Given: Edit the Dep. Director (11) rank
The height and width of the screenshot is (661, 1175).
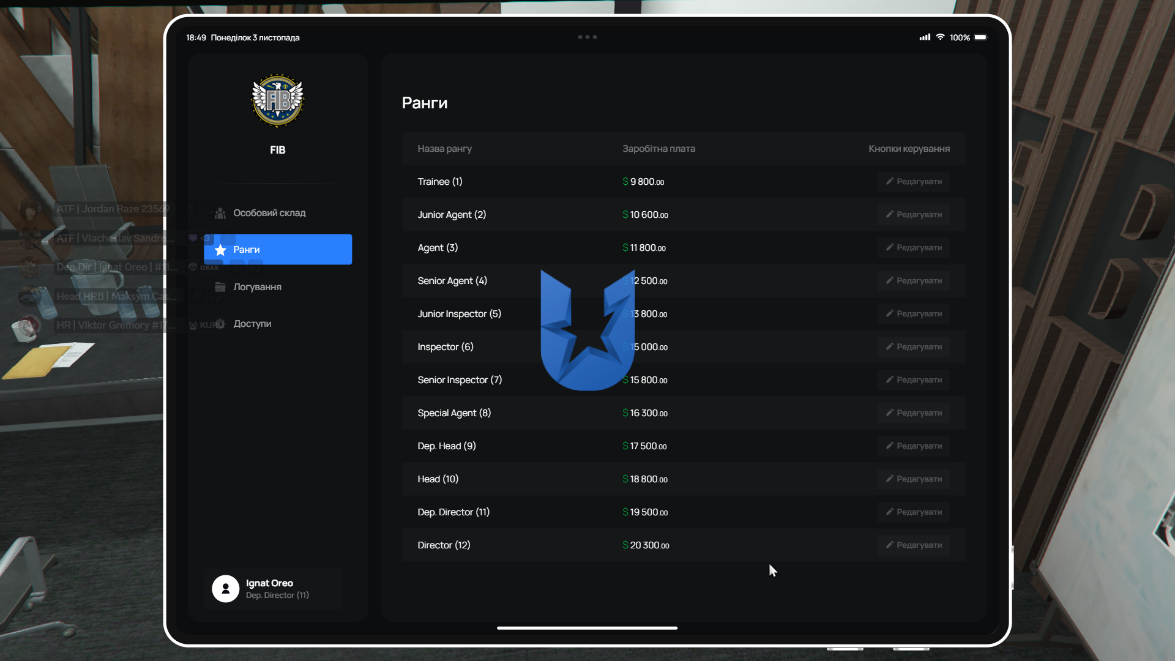Looking at the screenshot, I should [914, 512].
